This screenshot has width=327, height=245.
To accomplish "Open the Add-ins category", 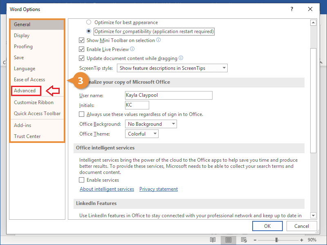I will pyautogui.click(x=37, y=125).
